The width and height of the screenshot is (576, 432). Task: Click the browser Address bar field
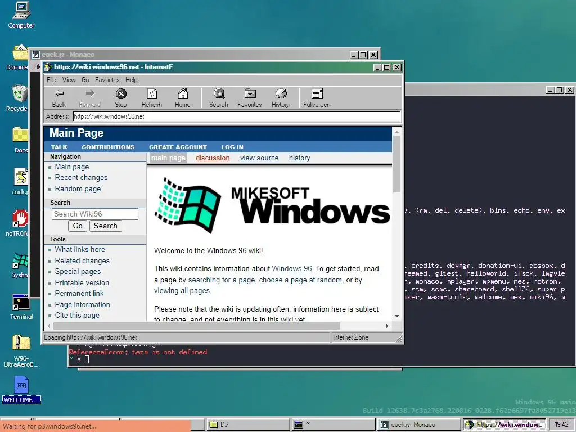(237, 116)
